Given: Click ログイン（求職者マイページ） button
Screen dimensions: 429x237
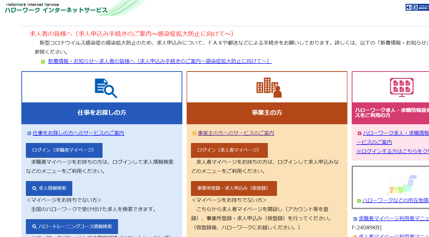Looking at the screenshot, I should pos(64,150).
